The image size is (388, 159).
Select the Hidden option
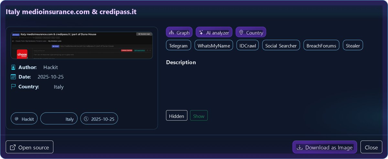pos(177,116)
